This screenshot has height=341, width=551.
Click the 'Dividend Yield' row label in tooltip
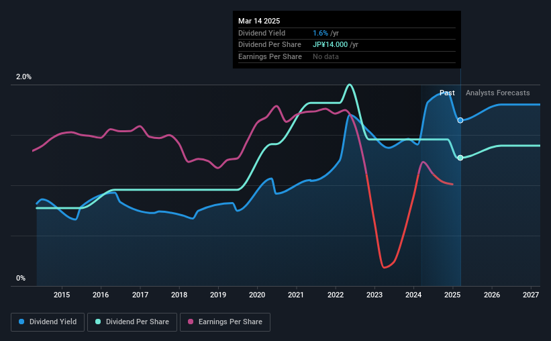pyautogui.click(x=262, y=33)
